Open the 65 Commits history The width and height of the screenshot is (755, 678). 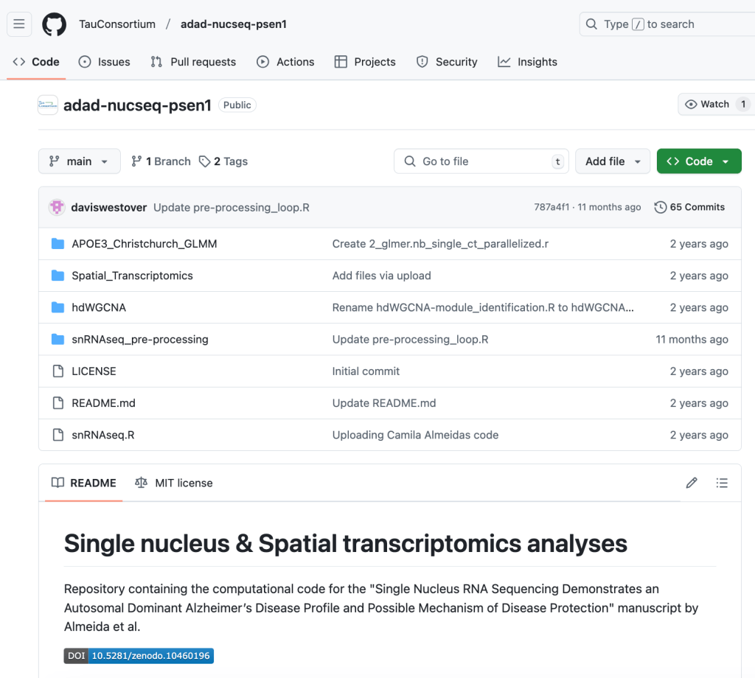coord(689,207)
